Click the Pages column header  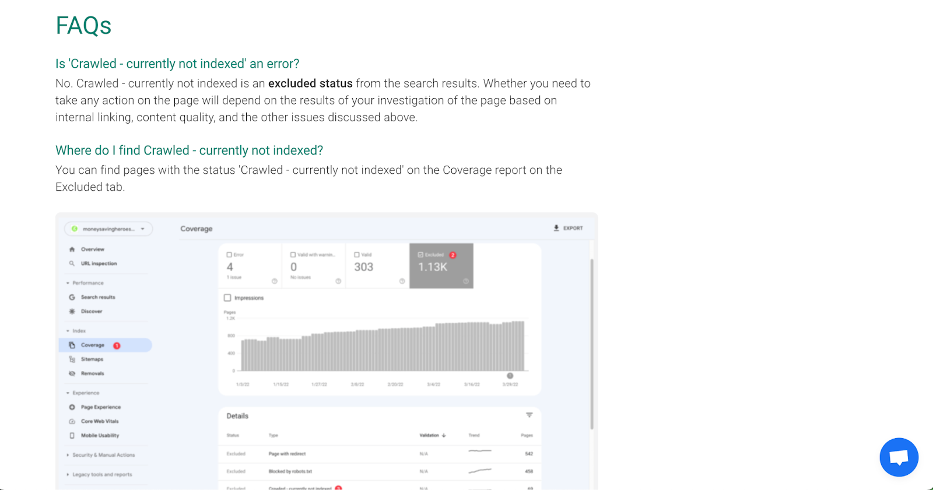coord(527,435)
